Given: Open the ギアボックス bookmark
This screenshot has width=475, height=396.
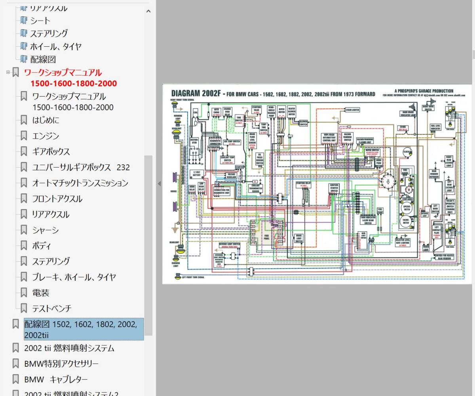Looking at the screenshot, I should (51, 151).
